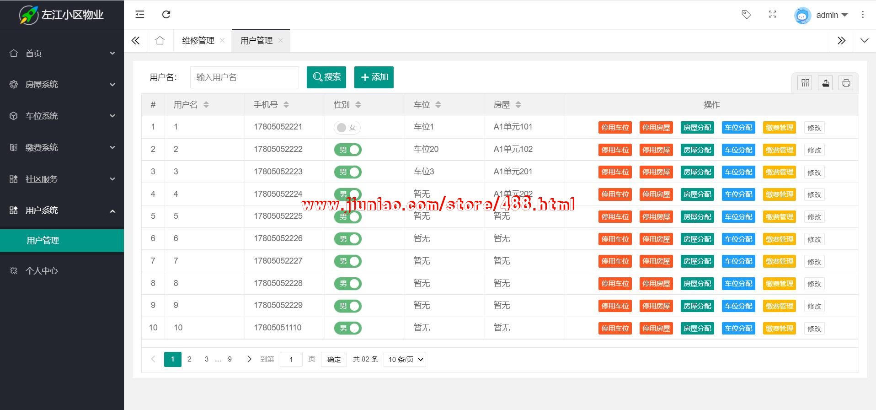876x410 pixels.
Task: Click 缴费管理 for user 3
Action: point(780,172)
